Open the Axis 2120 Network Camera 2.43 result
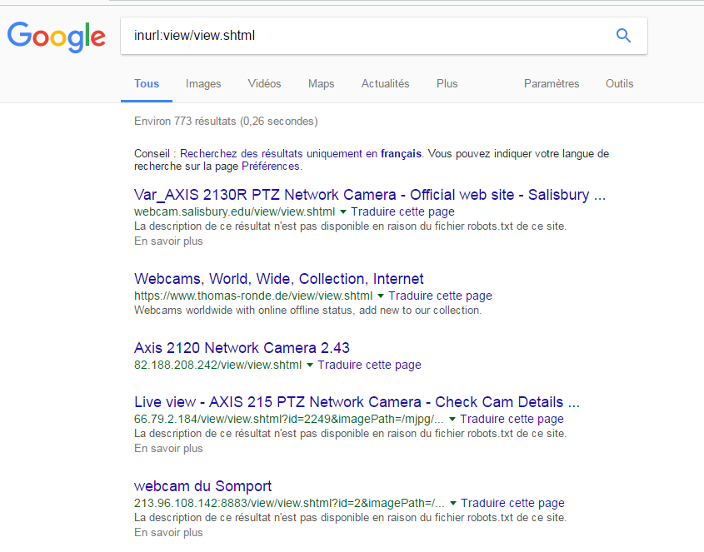 point(242,348)
